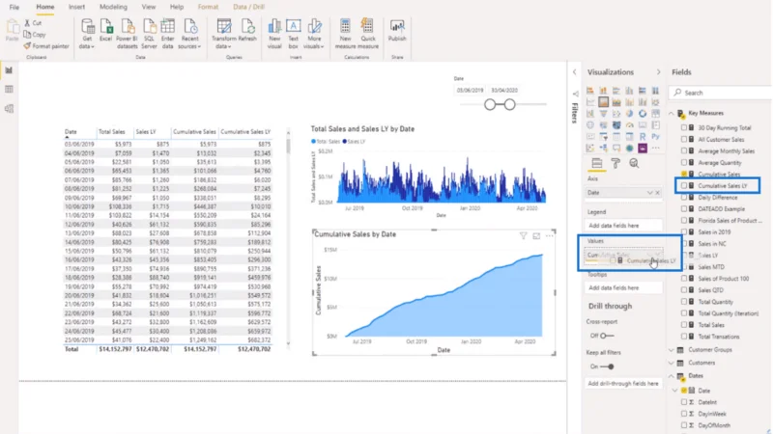Expand the Customer Groups table
The image size is (773, 434).
click(x=672, y=350)
